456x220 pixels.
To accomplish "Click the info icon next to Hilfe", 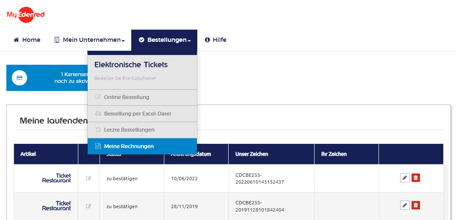I will [207, 40].
